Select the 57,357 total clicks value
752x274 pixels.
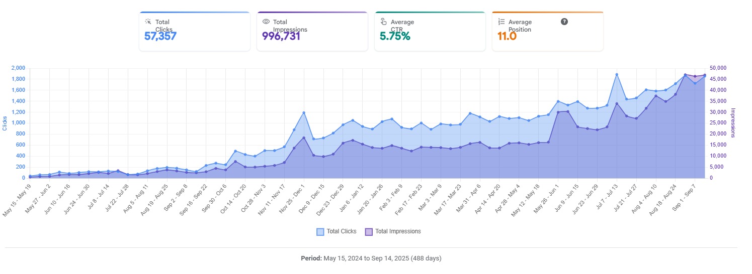pos(160,36)
